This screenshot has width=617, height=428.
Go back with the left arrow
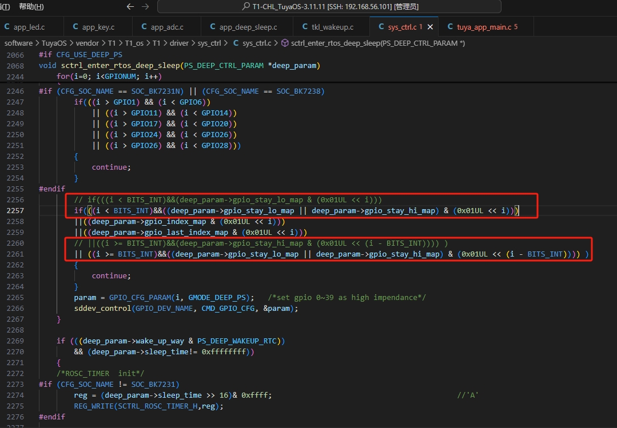point(130,7)
